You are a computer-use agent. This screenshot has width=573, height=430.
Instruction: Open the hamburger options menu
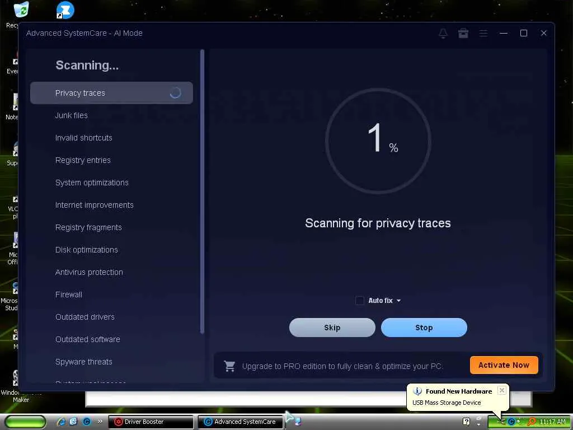[483, 33]
